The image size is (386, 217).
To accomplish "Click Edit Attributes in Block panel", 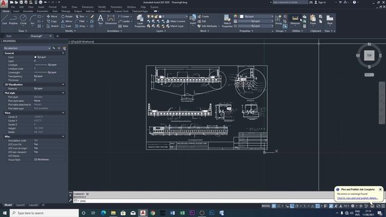I will click(x=207, y=26).
